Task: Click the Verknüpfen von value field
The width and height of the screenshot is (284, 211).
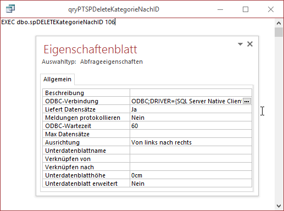Action: [x=191, y=159]
